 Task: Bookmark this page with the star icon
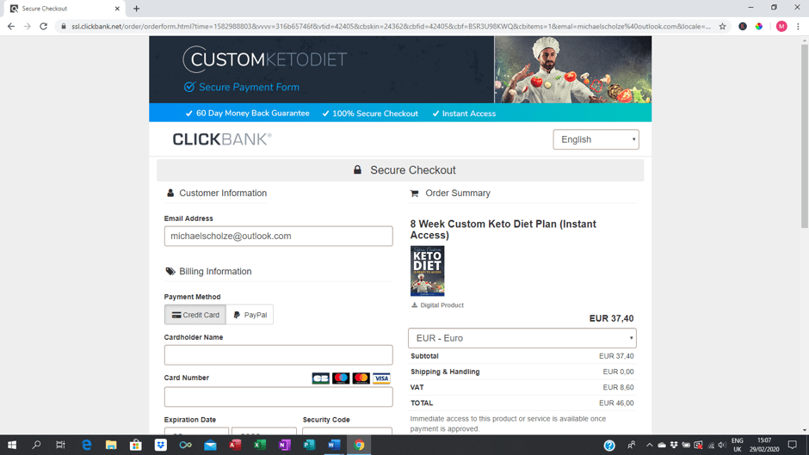click(x=722, y=27)
